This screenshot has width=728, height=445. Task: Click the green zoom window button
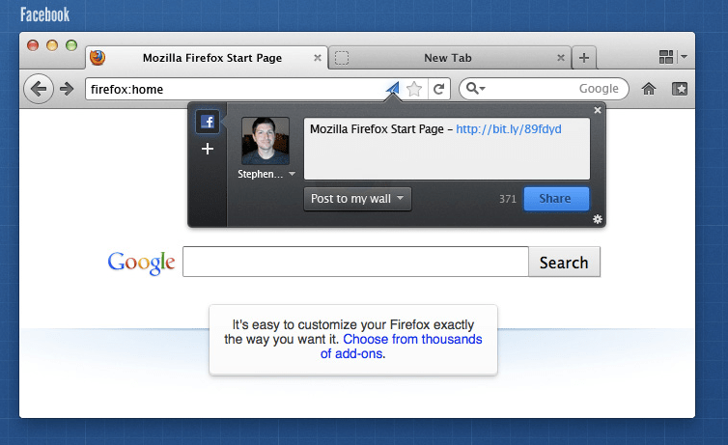click(71, 45)
